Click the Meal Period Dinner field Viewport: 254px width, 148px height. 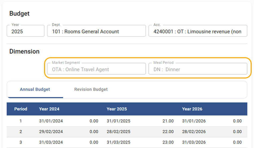click(x=198, y=69)
